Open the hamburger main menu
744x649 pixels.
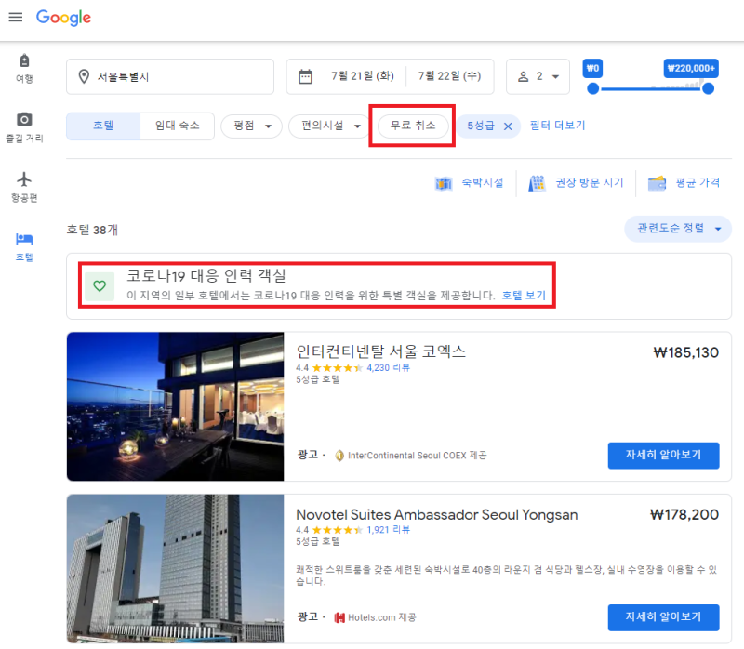click(x=16, y=18)
